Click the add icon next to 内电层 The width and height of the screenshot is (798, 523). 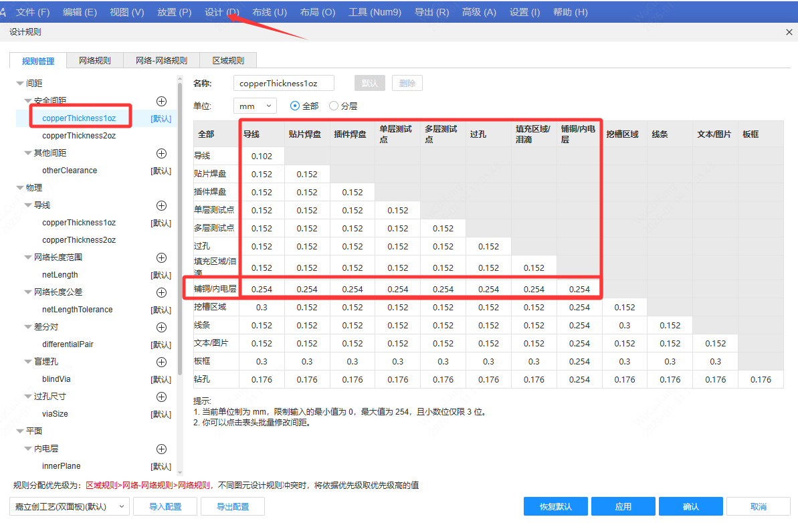(x=161, y=449)
